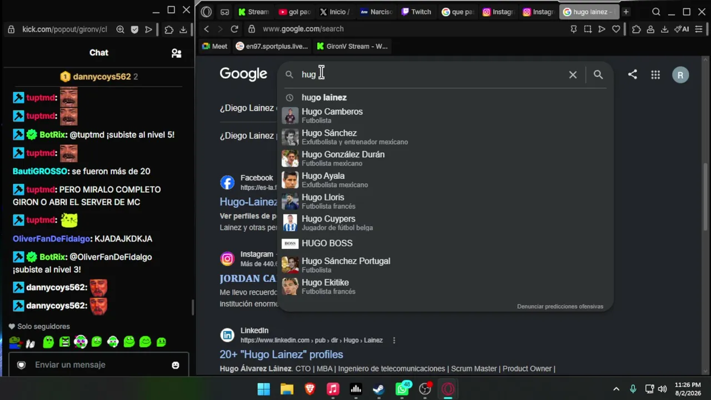The width and height of the screenshot is (711, 400).
Task: Open the Windows Start menu
Action: click(264, 389)
